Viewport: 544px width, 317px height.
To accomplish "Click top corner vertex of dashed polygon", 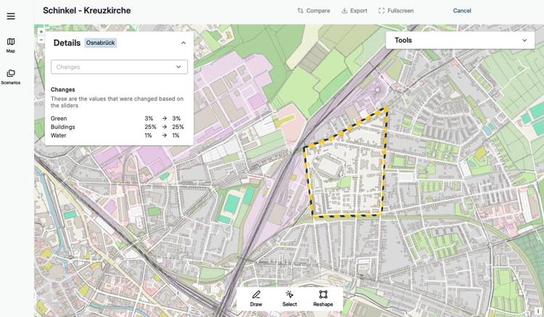I will 386,109.
